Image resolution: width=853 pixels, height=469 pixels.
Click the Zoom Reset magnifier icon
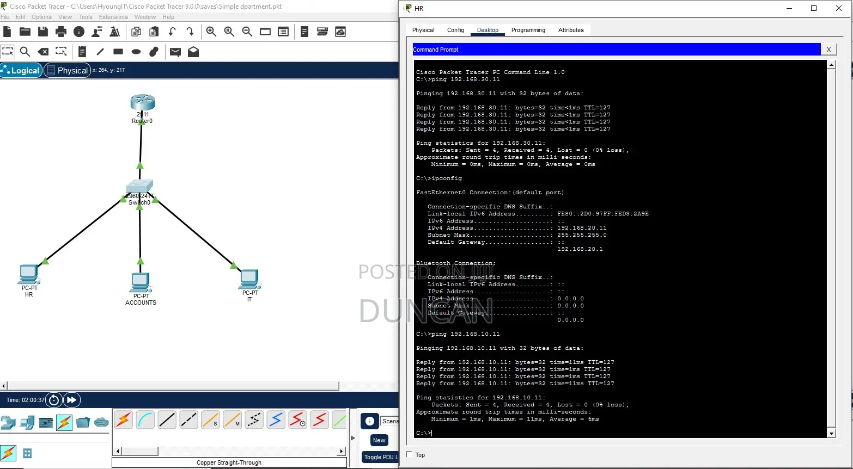(x=229, y=32)
